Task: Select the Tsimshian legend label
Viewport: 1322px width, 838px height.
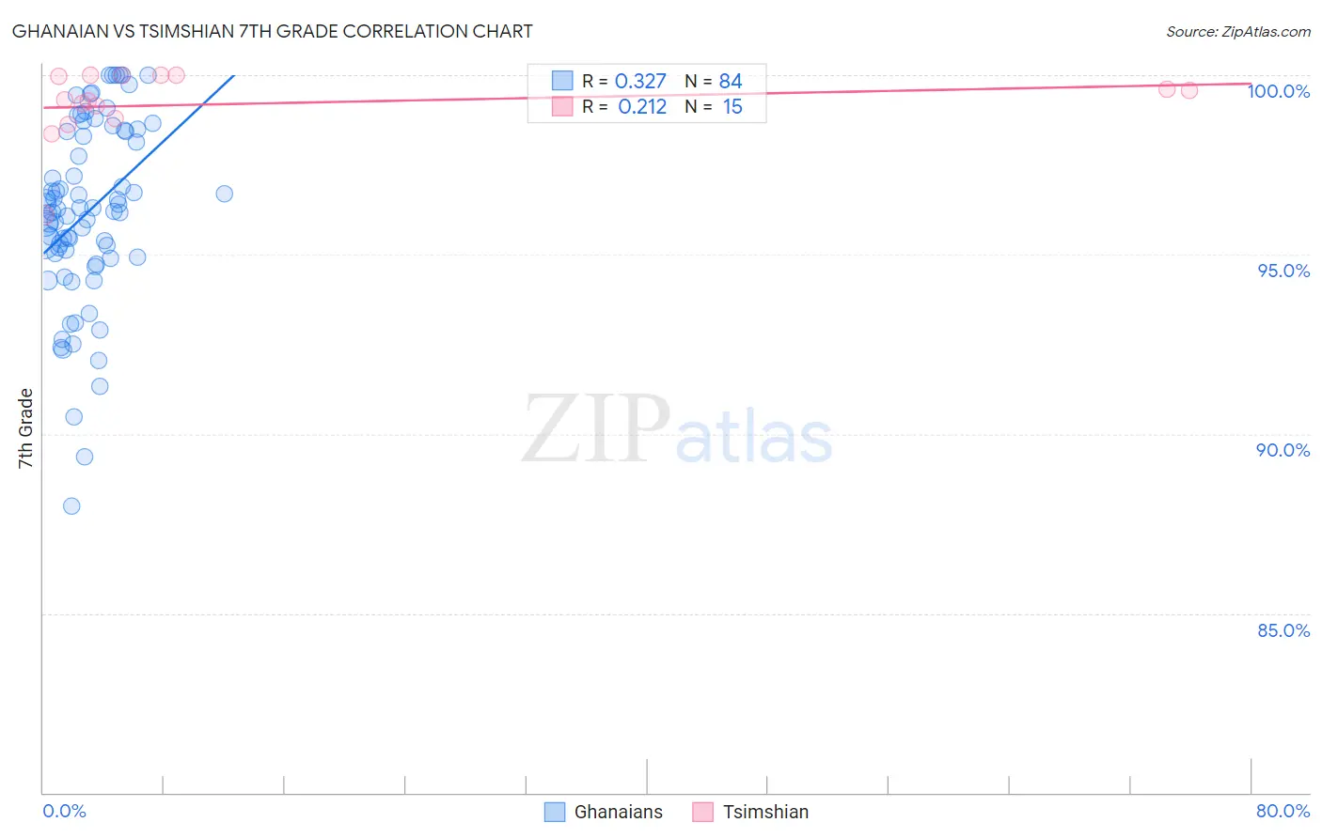Action: pyautogui.click(x=765, y=812)
